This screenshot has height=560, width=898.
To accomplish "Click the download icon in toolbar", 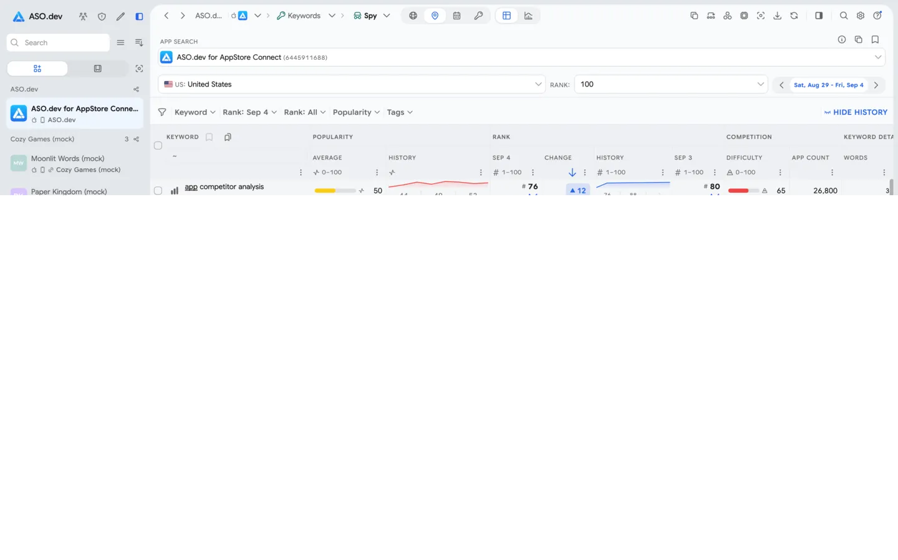I will (x=777, y=16).
